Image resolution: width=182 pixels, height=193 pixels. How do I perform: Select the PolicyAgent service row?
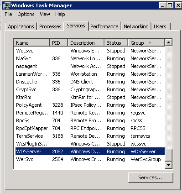point(90,105)
